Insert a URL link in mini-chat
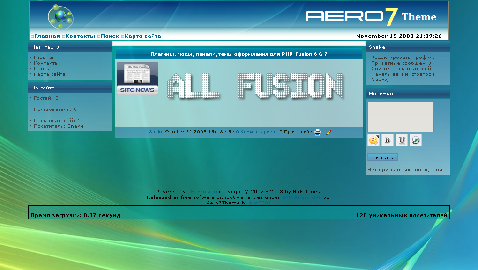 coord(416,140)
